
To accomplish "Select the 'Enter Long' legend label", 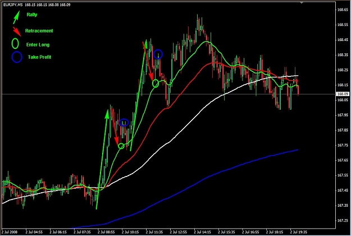I will [x=38, y=44].
